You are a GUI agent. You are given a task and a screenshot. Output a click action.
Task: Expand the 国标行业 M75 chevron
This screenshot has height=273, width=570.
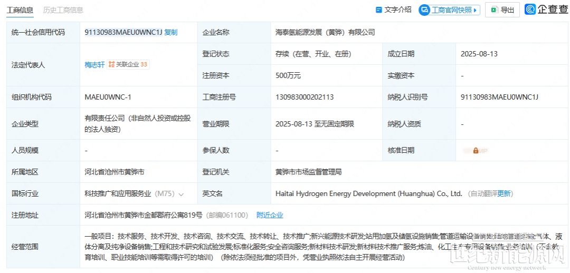pyautogui.click(x=181, y=194)
